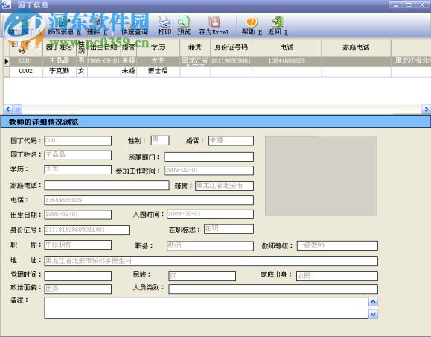Click the 返回 return icon
Screen dimensions: 431x337
(x=278, y=25)
